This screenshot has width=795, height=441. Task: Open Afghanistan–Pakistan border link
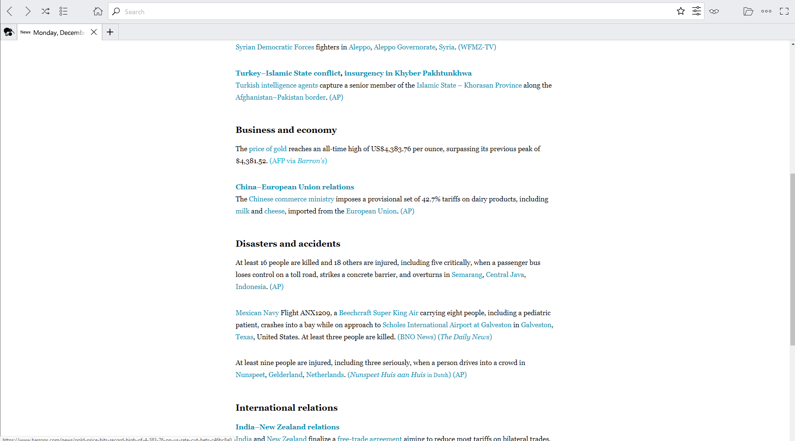pyautogui.click(x=281, y=97)
